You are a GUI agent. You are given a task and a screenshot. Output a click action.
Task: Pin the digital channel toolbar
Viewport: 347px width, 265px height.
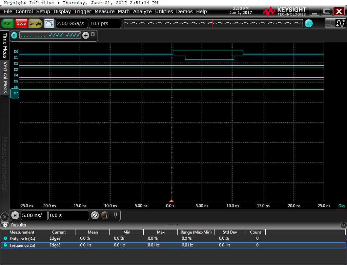pyautogui.click(x=93, y=35)
